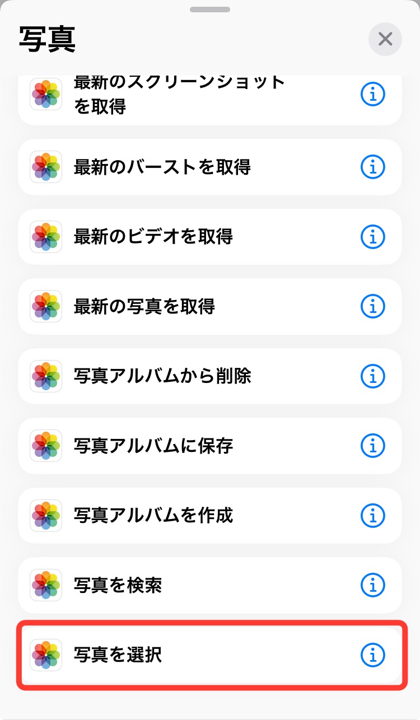The image size is (420, 720).
Task: Tap the sheet grabber handle
Action: pyautogui.click(x=210, y=10)
